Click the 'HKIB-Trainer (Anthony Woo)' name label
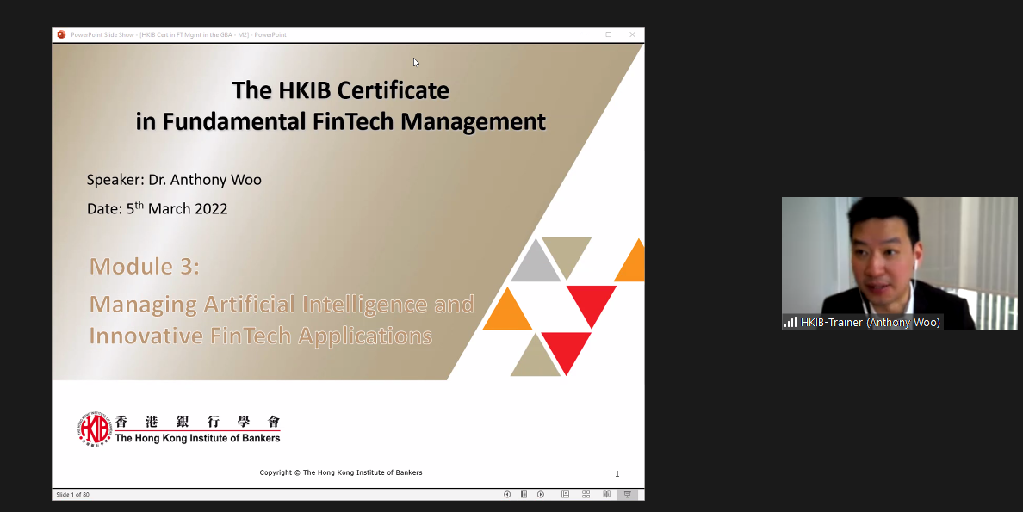Screen dimensions: 1023x512 (x=871, y=322)
